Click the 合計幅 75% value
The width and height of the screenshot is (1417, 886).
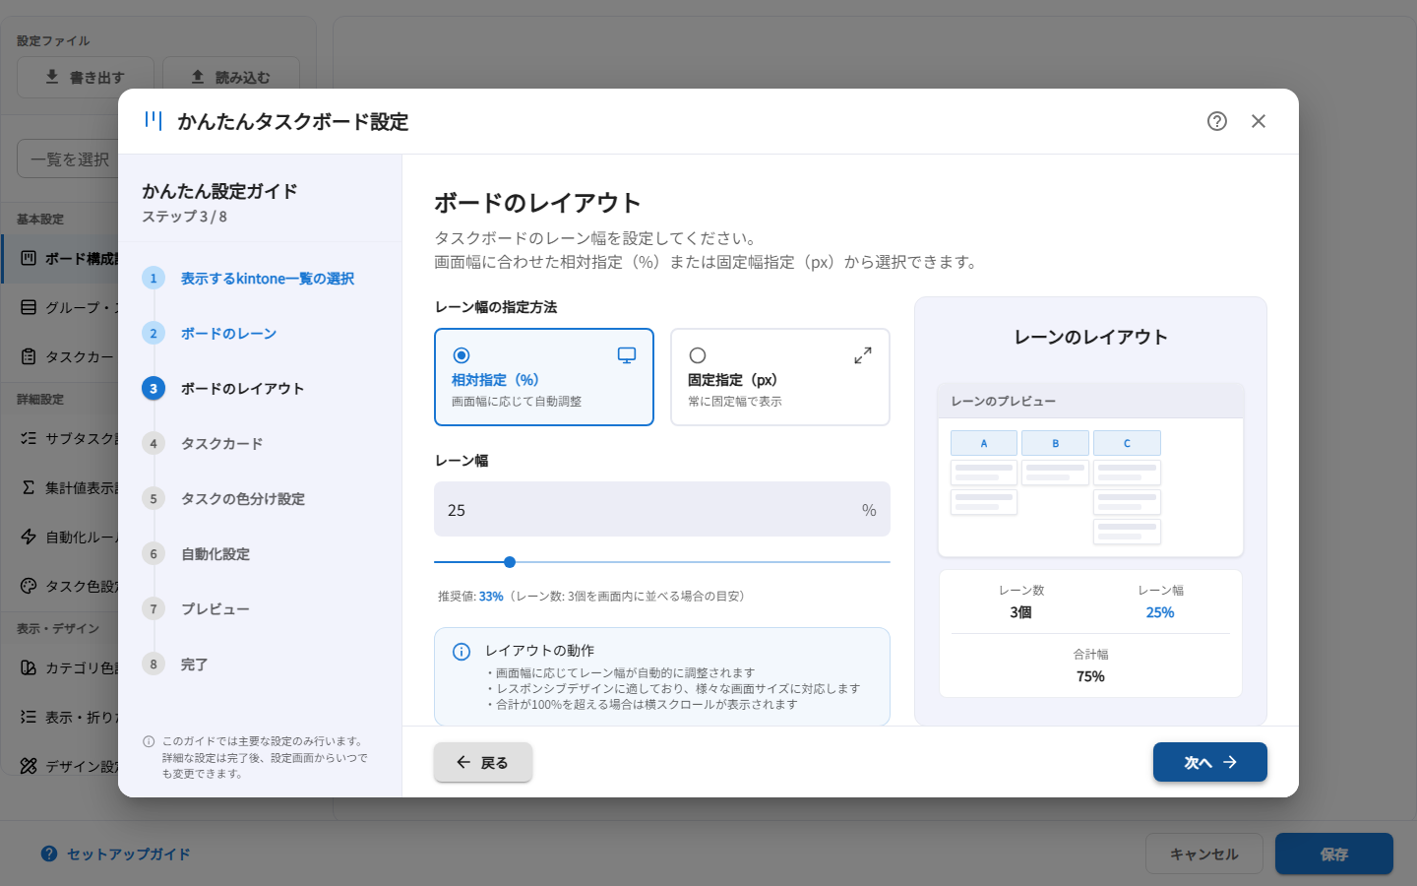(x=1090, y=676)
